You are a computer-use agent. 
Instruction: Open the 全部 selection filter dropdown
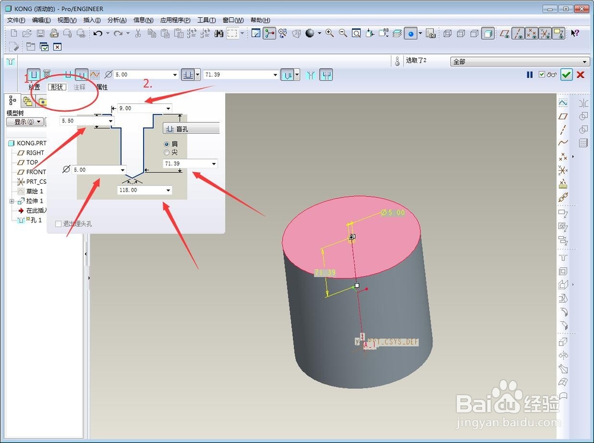tap(519, 61)
